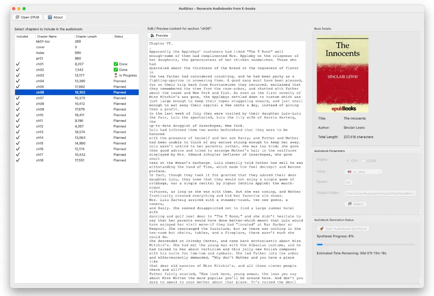
Task: Select the CUDA engine radio button
Action: coord(364,161)
